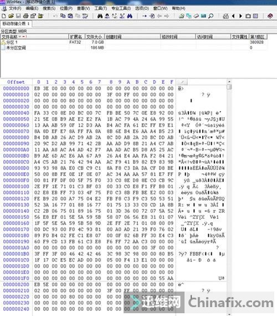Open the 帮助(H) menu

178,8
